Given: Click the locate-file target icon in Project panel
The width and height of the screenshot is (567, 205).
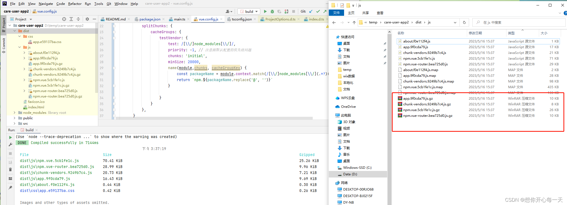Looking at the screenshot, I should (64, 19).
